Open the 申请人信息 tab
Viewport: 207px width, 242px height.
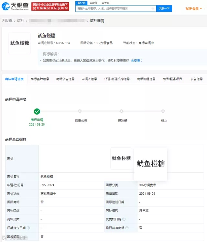click(x=89, y=79)
